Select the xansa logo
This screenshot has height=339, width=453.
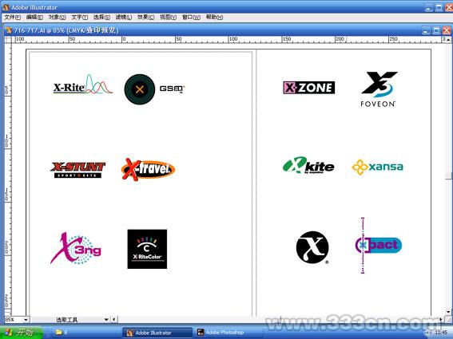(377, 167)
